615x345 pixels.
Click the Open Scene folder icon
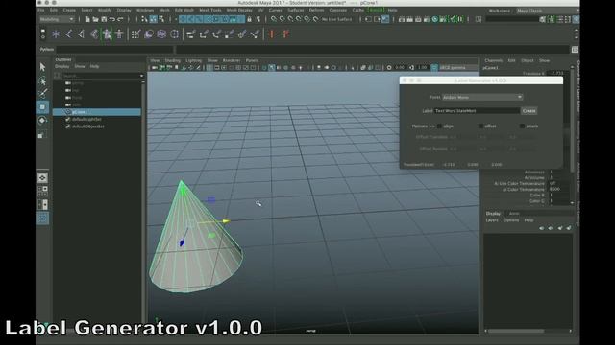(x=95, y=19)
